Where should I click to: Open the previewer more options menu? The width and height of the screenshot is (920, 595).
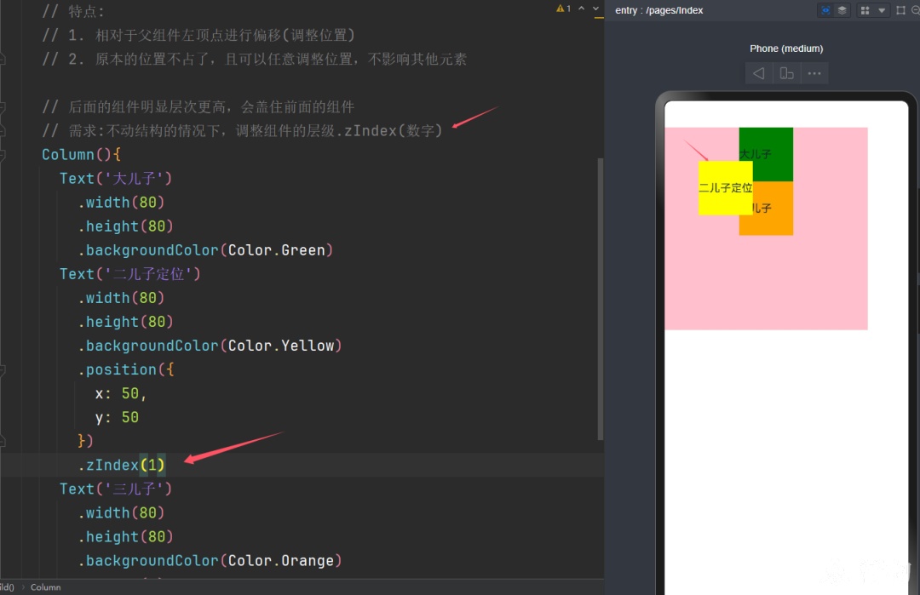(814, 73)
